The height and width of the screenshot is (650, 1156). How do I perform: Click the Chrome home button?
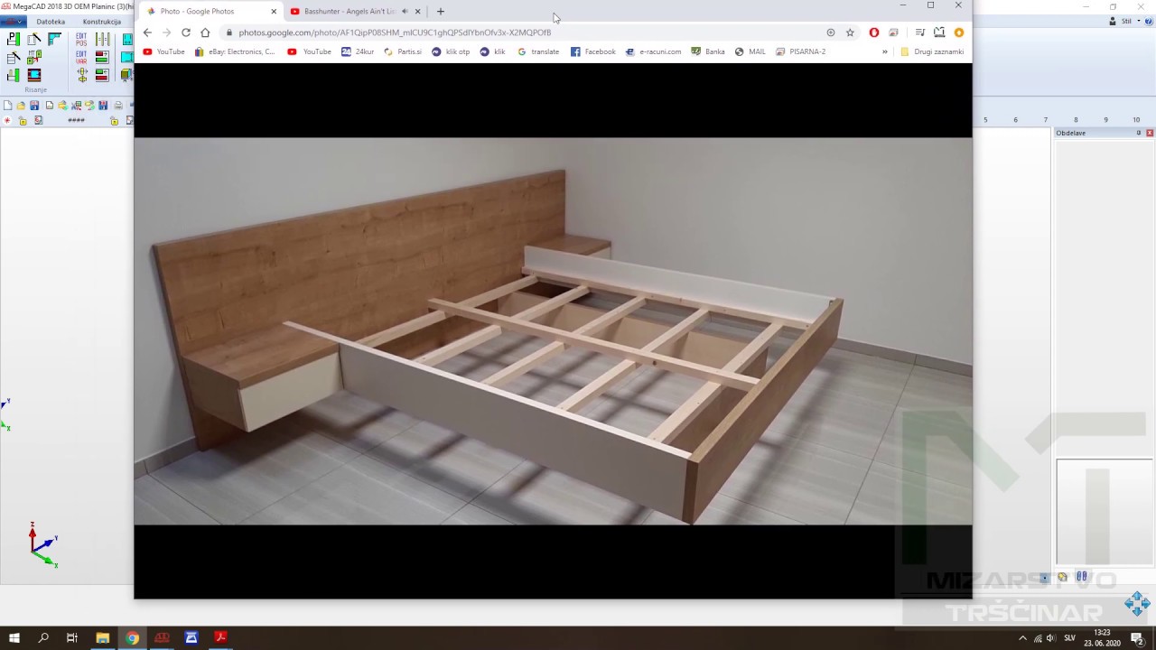(205, 32)
